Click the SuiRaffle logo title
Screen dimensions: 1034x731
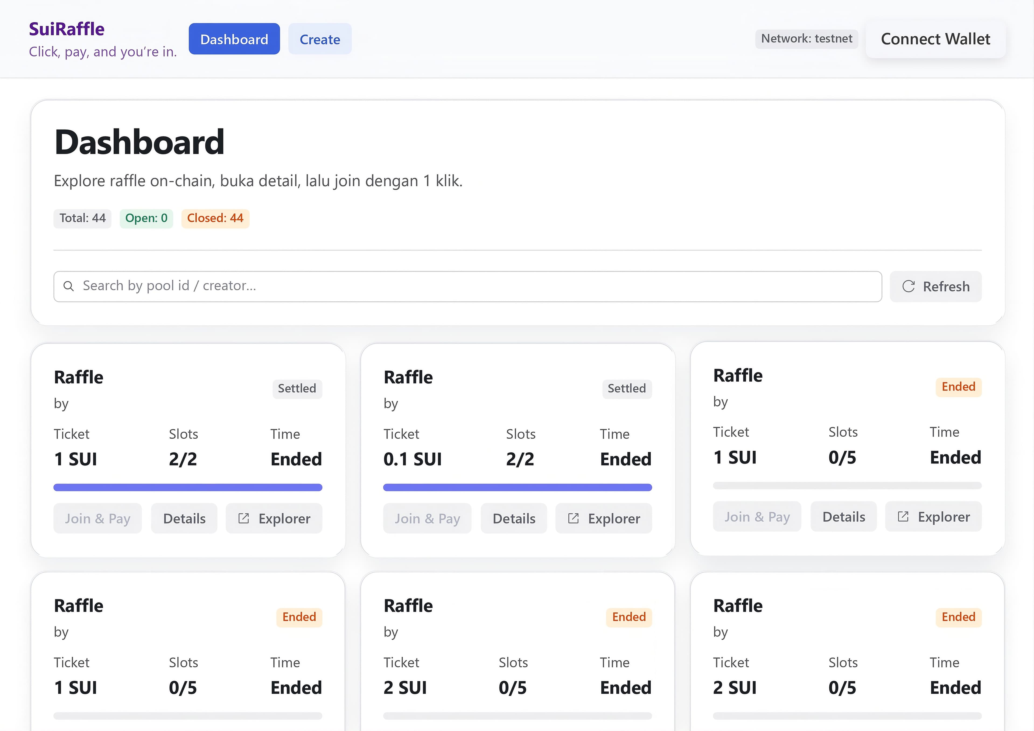[x=67, y=29]
